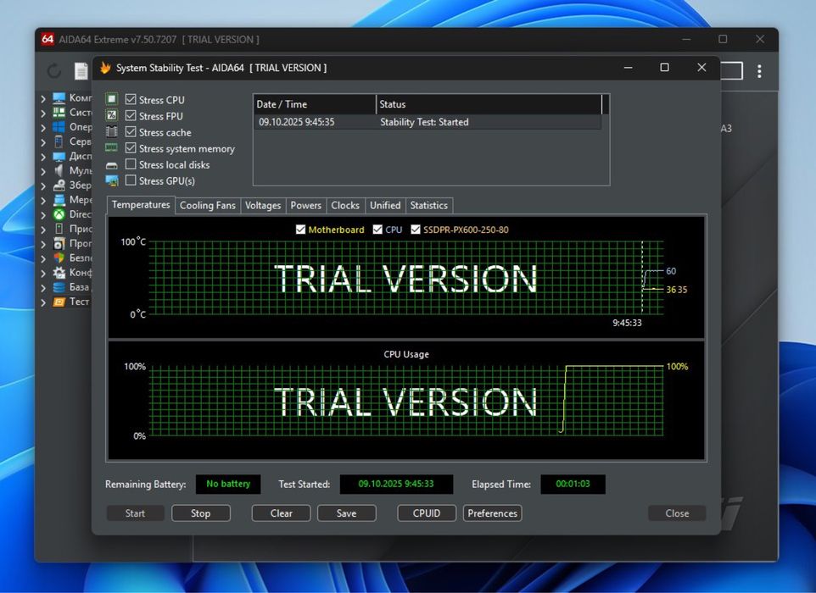Click the CPU chip icon beside Stress CPU
The height and width of the screenshot is (593, 816).
[111, 99]
